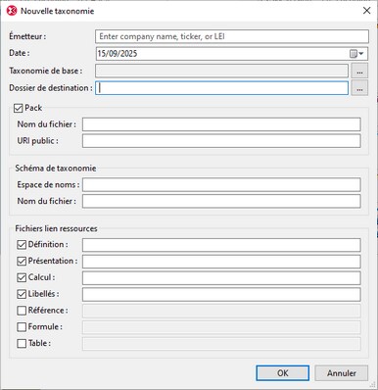Click the Définition file name field
Screen dimensions: 378x390
[221, 245]
